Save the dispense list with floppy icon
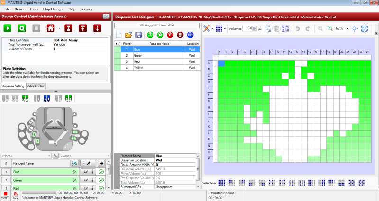The width and height of the screenshot is (379, 201). (x=138, y=35)
